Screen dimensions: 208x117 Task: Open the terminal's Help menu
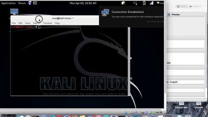(x=57, y=23)
